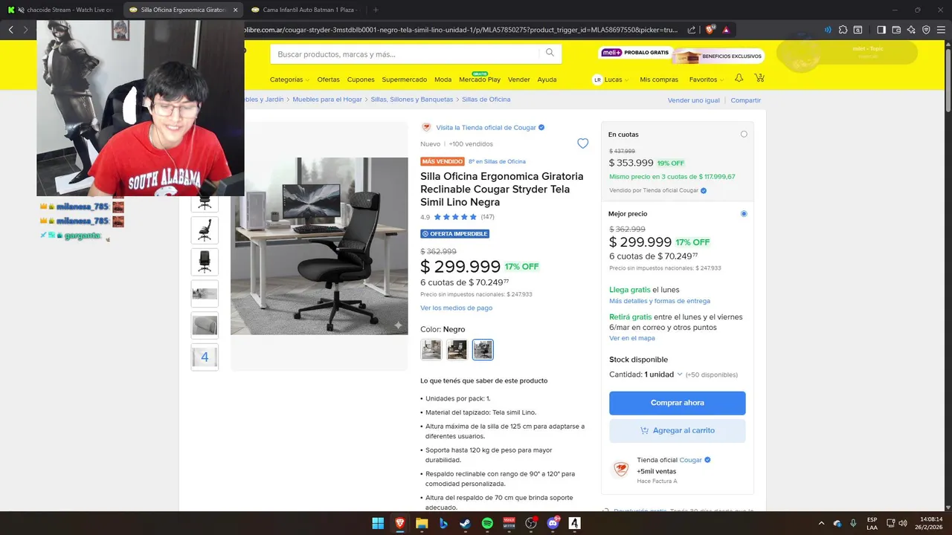The height and width of the screenshot is (535, 952).
Task: Open the Cantidad 1 unidad dropdown
Action: 663,374
